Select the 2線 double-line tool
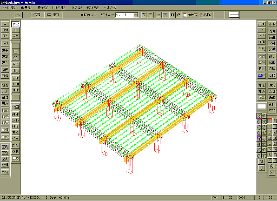277x201 pixels. coord(16,78)
